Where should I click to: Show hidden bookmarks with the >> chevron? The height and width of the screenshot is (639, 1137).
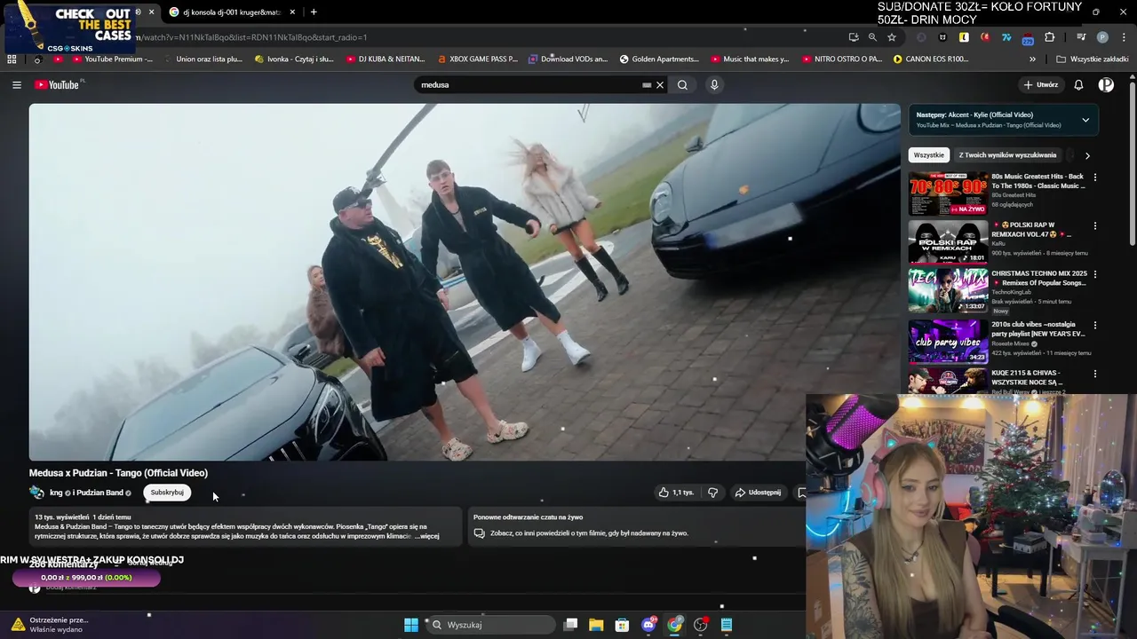click(1032, 59)
